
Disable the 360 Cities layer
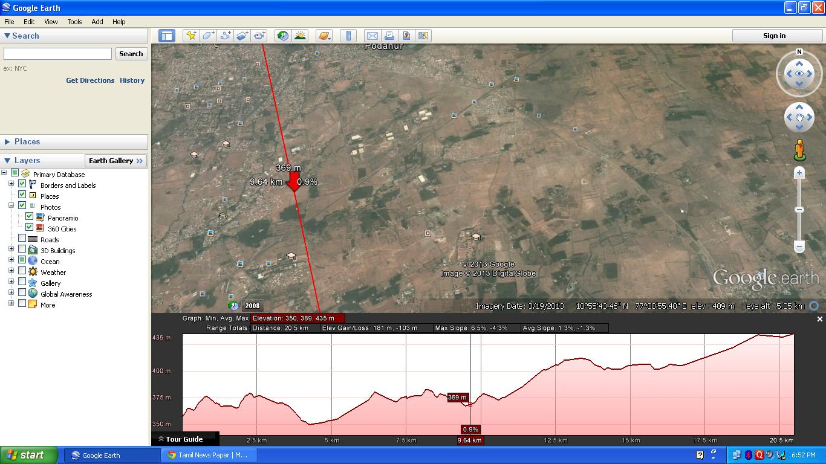click(x=29, y=228)
